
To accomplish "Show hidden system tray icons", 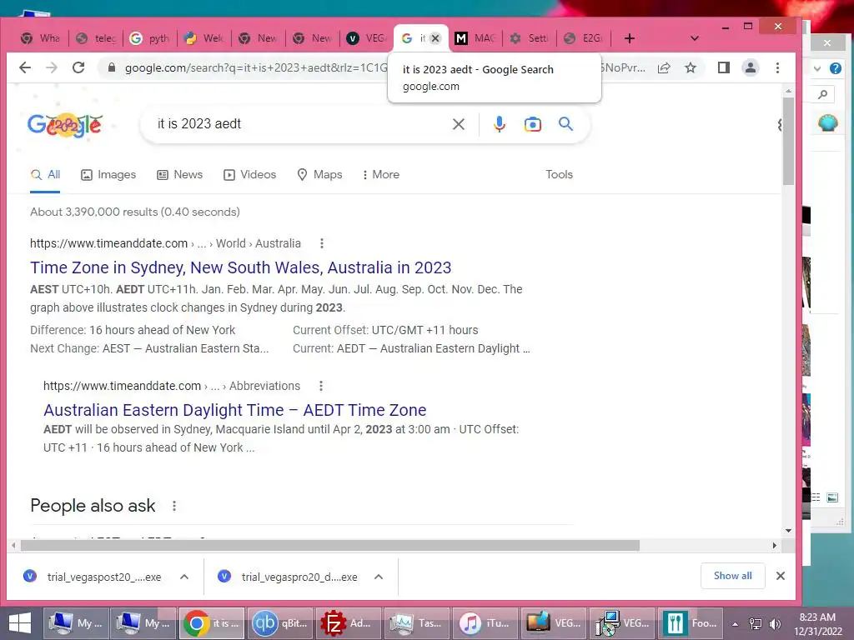I will click(x=735, y=624).
